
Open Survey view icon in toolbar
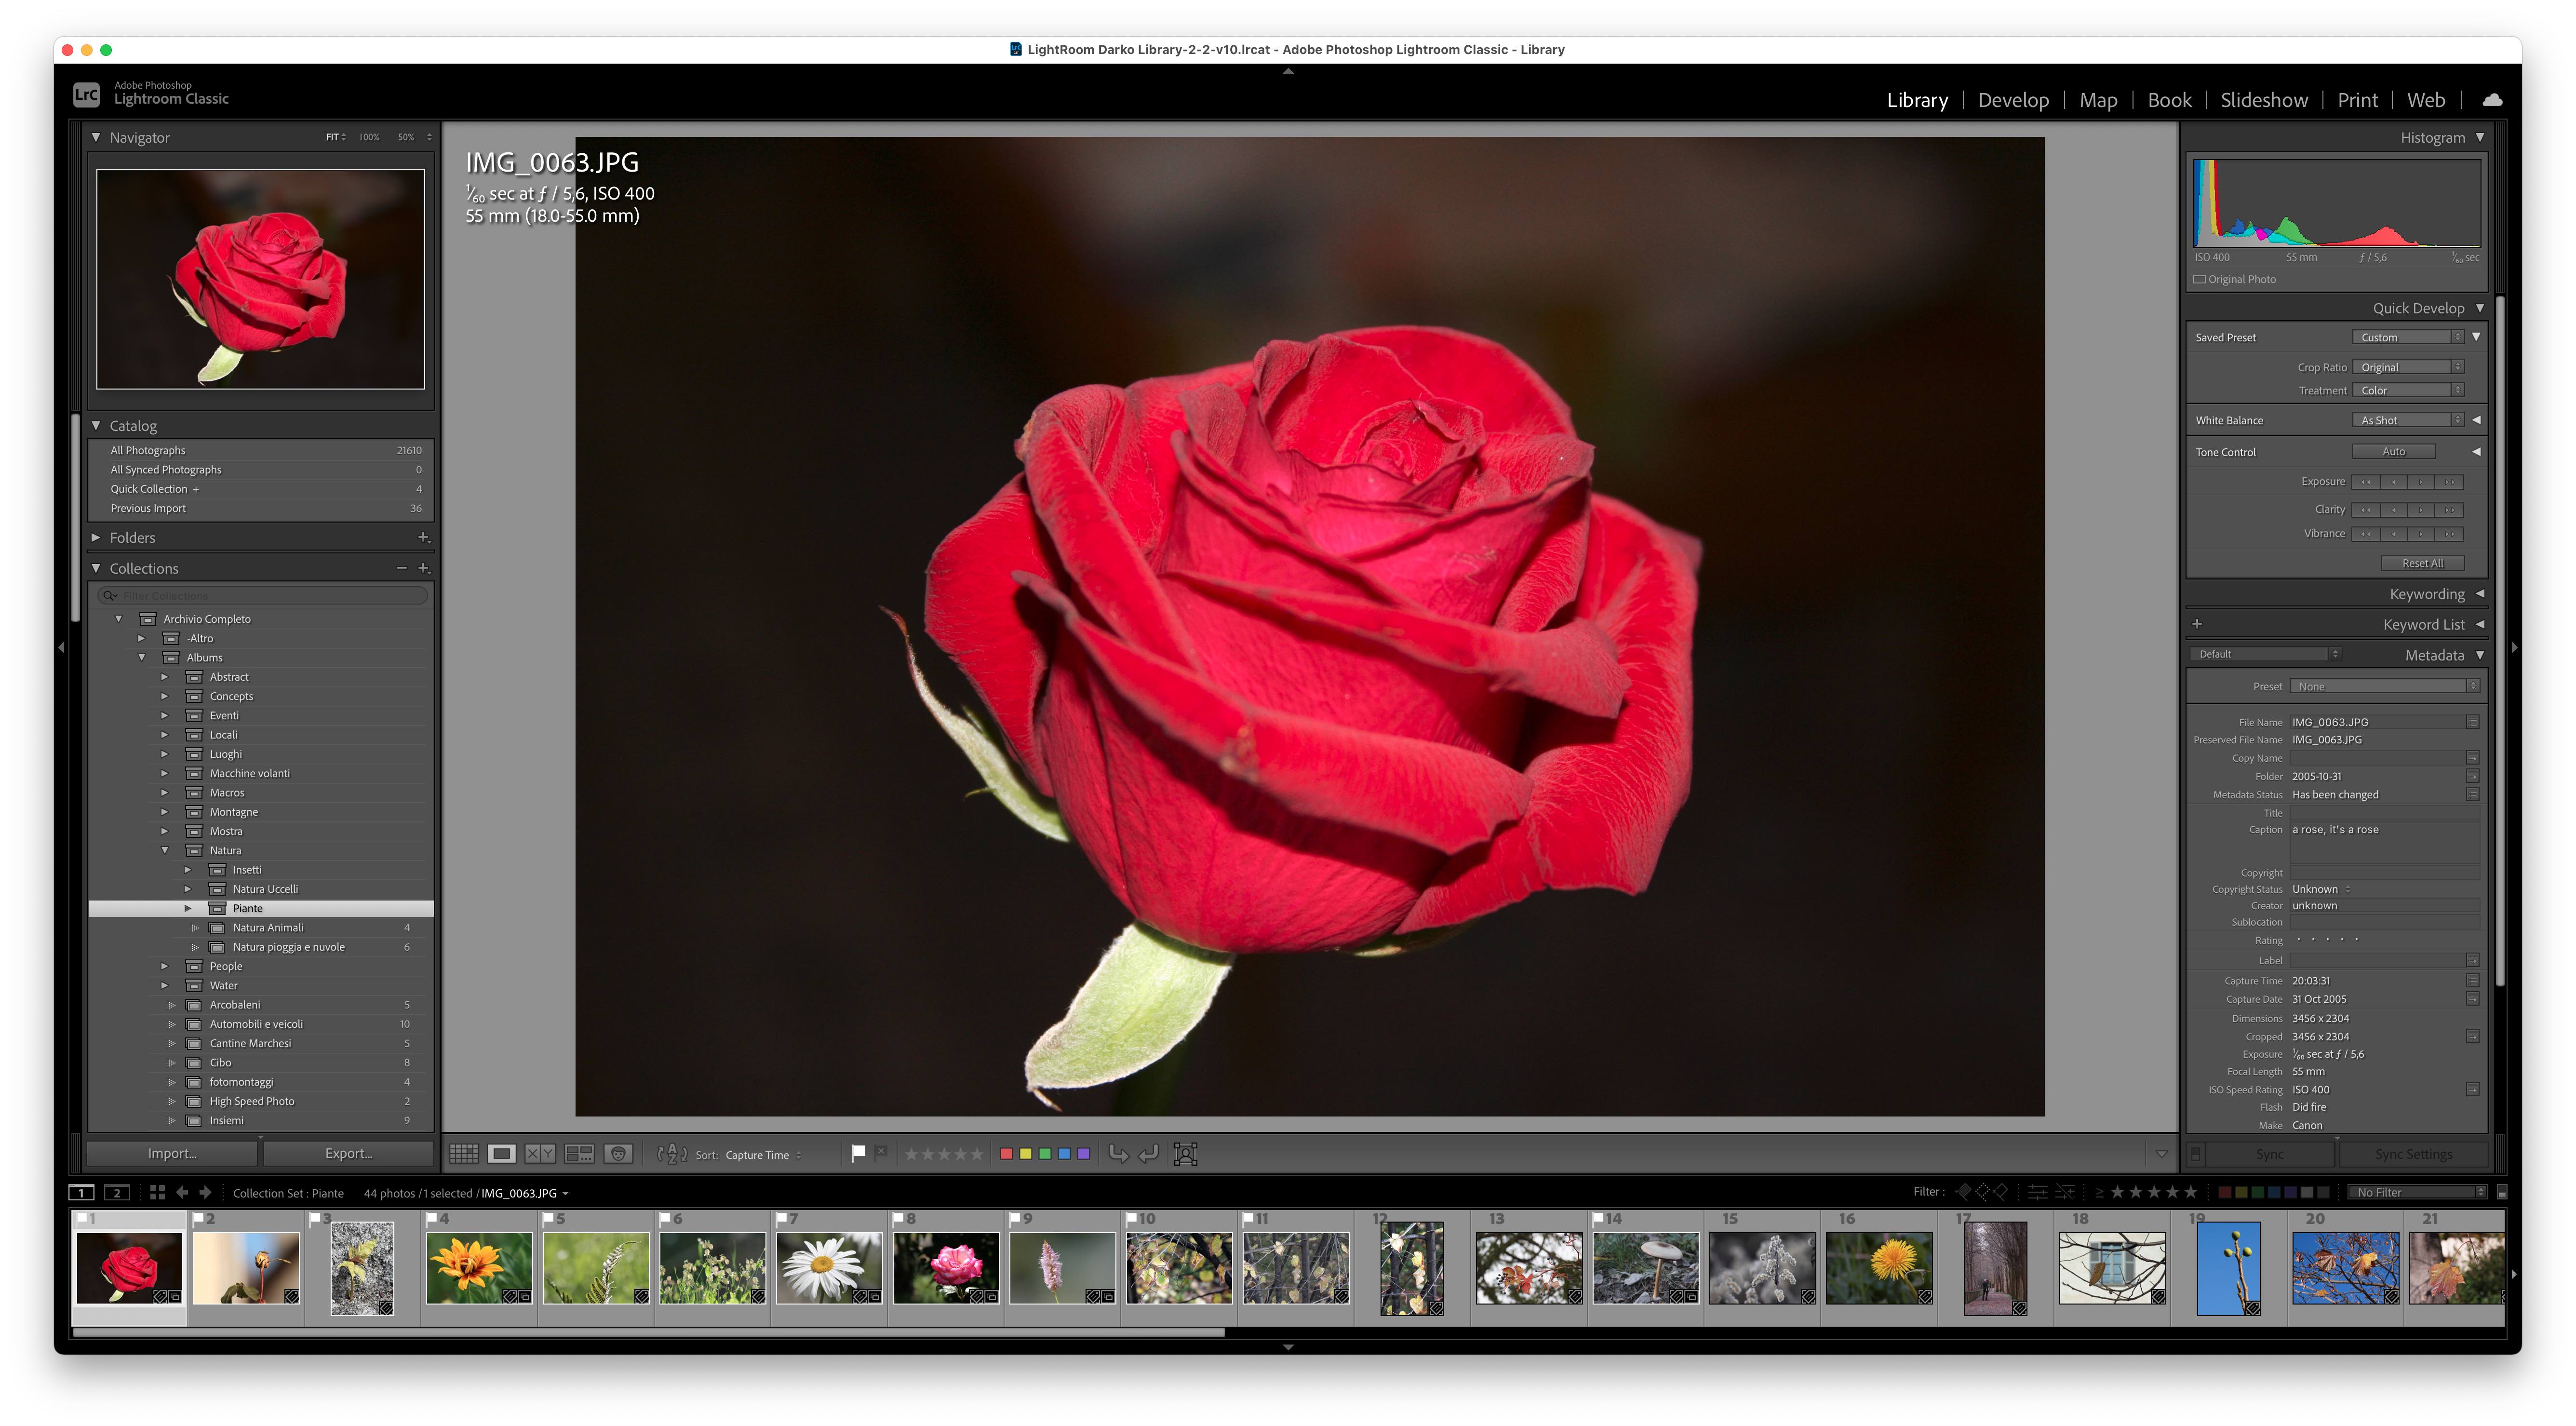point(579,1154)
